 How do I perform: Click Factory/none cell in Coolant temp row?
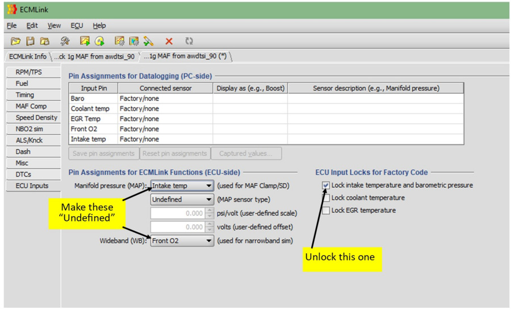point(165,108)
